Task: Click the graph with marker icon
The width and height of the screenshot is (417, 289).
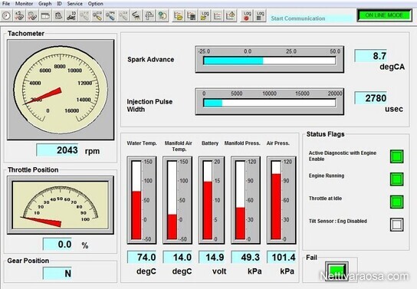Action: pos(230,15)
